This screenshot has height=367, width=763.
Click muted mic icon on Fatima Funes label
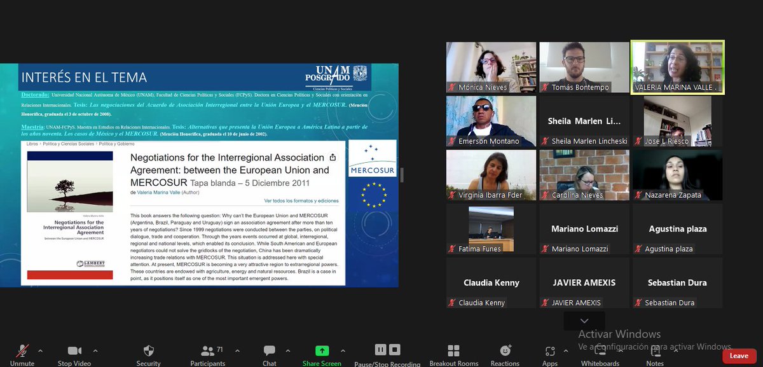click(452, 249)
